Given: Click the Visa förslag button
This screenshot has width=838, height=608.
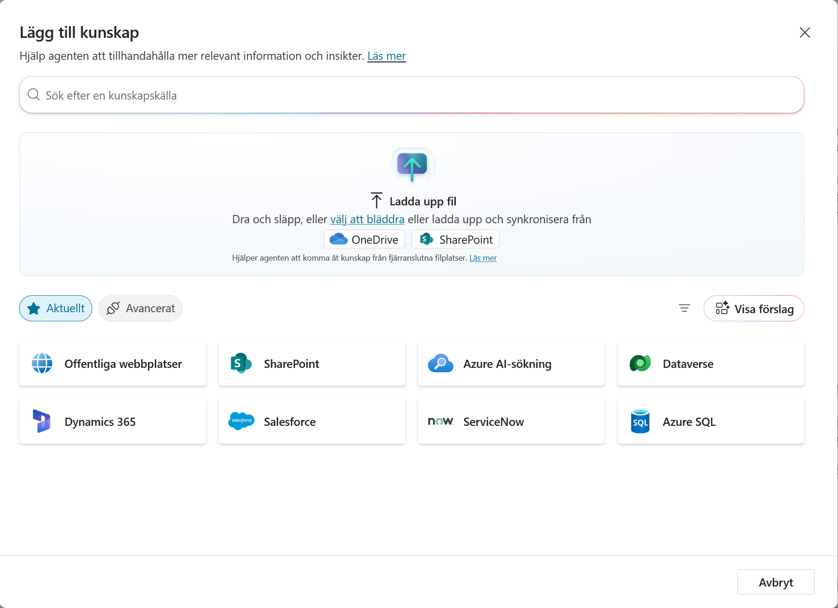Looking at the screenshot, I should (x=754, y=309).
